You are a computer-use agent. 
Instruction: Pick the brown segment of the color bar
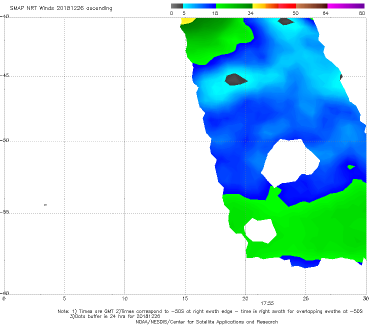(311, 6)
